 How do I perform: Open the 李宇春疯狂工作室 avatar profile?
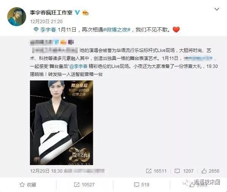click(x=17, y=17)
